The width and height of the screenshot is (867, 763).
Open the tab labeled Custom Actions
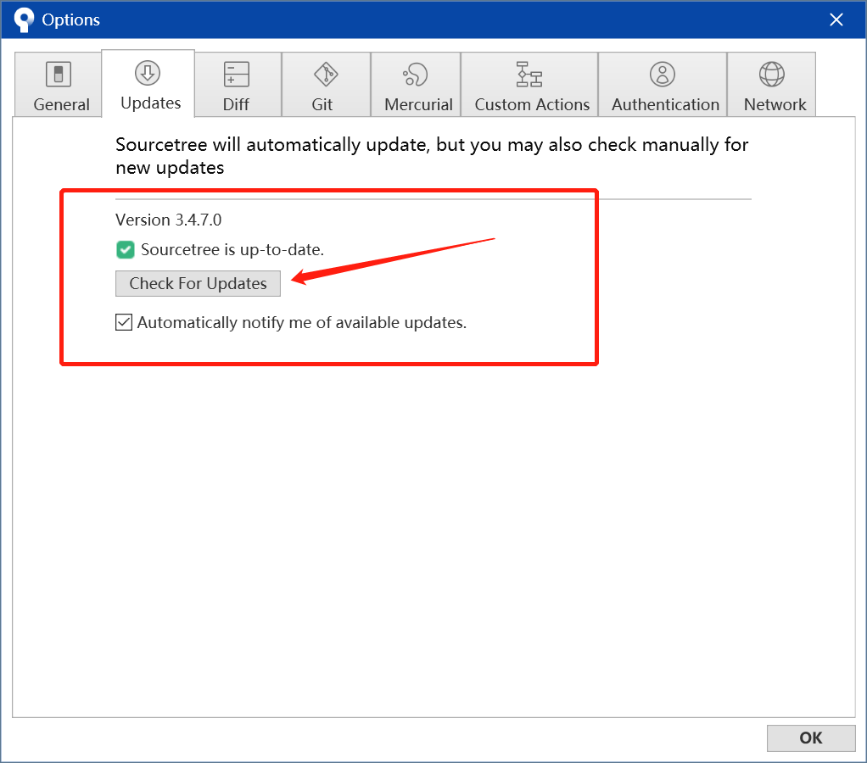pos(532,104)
